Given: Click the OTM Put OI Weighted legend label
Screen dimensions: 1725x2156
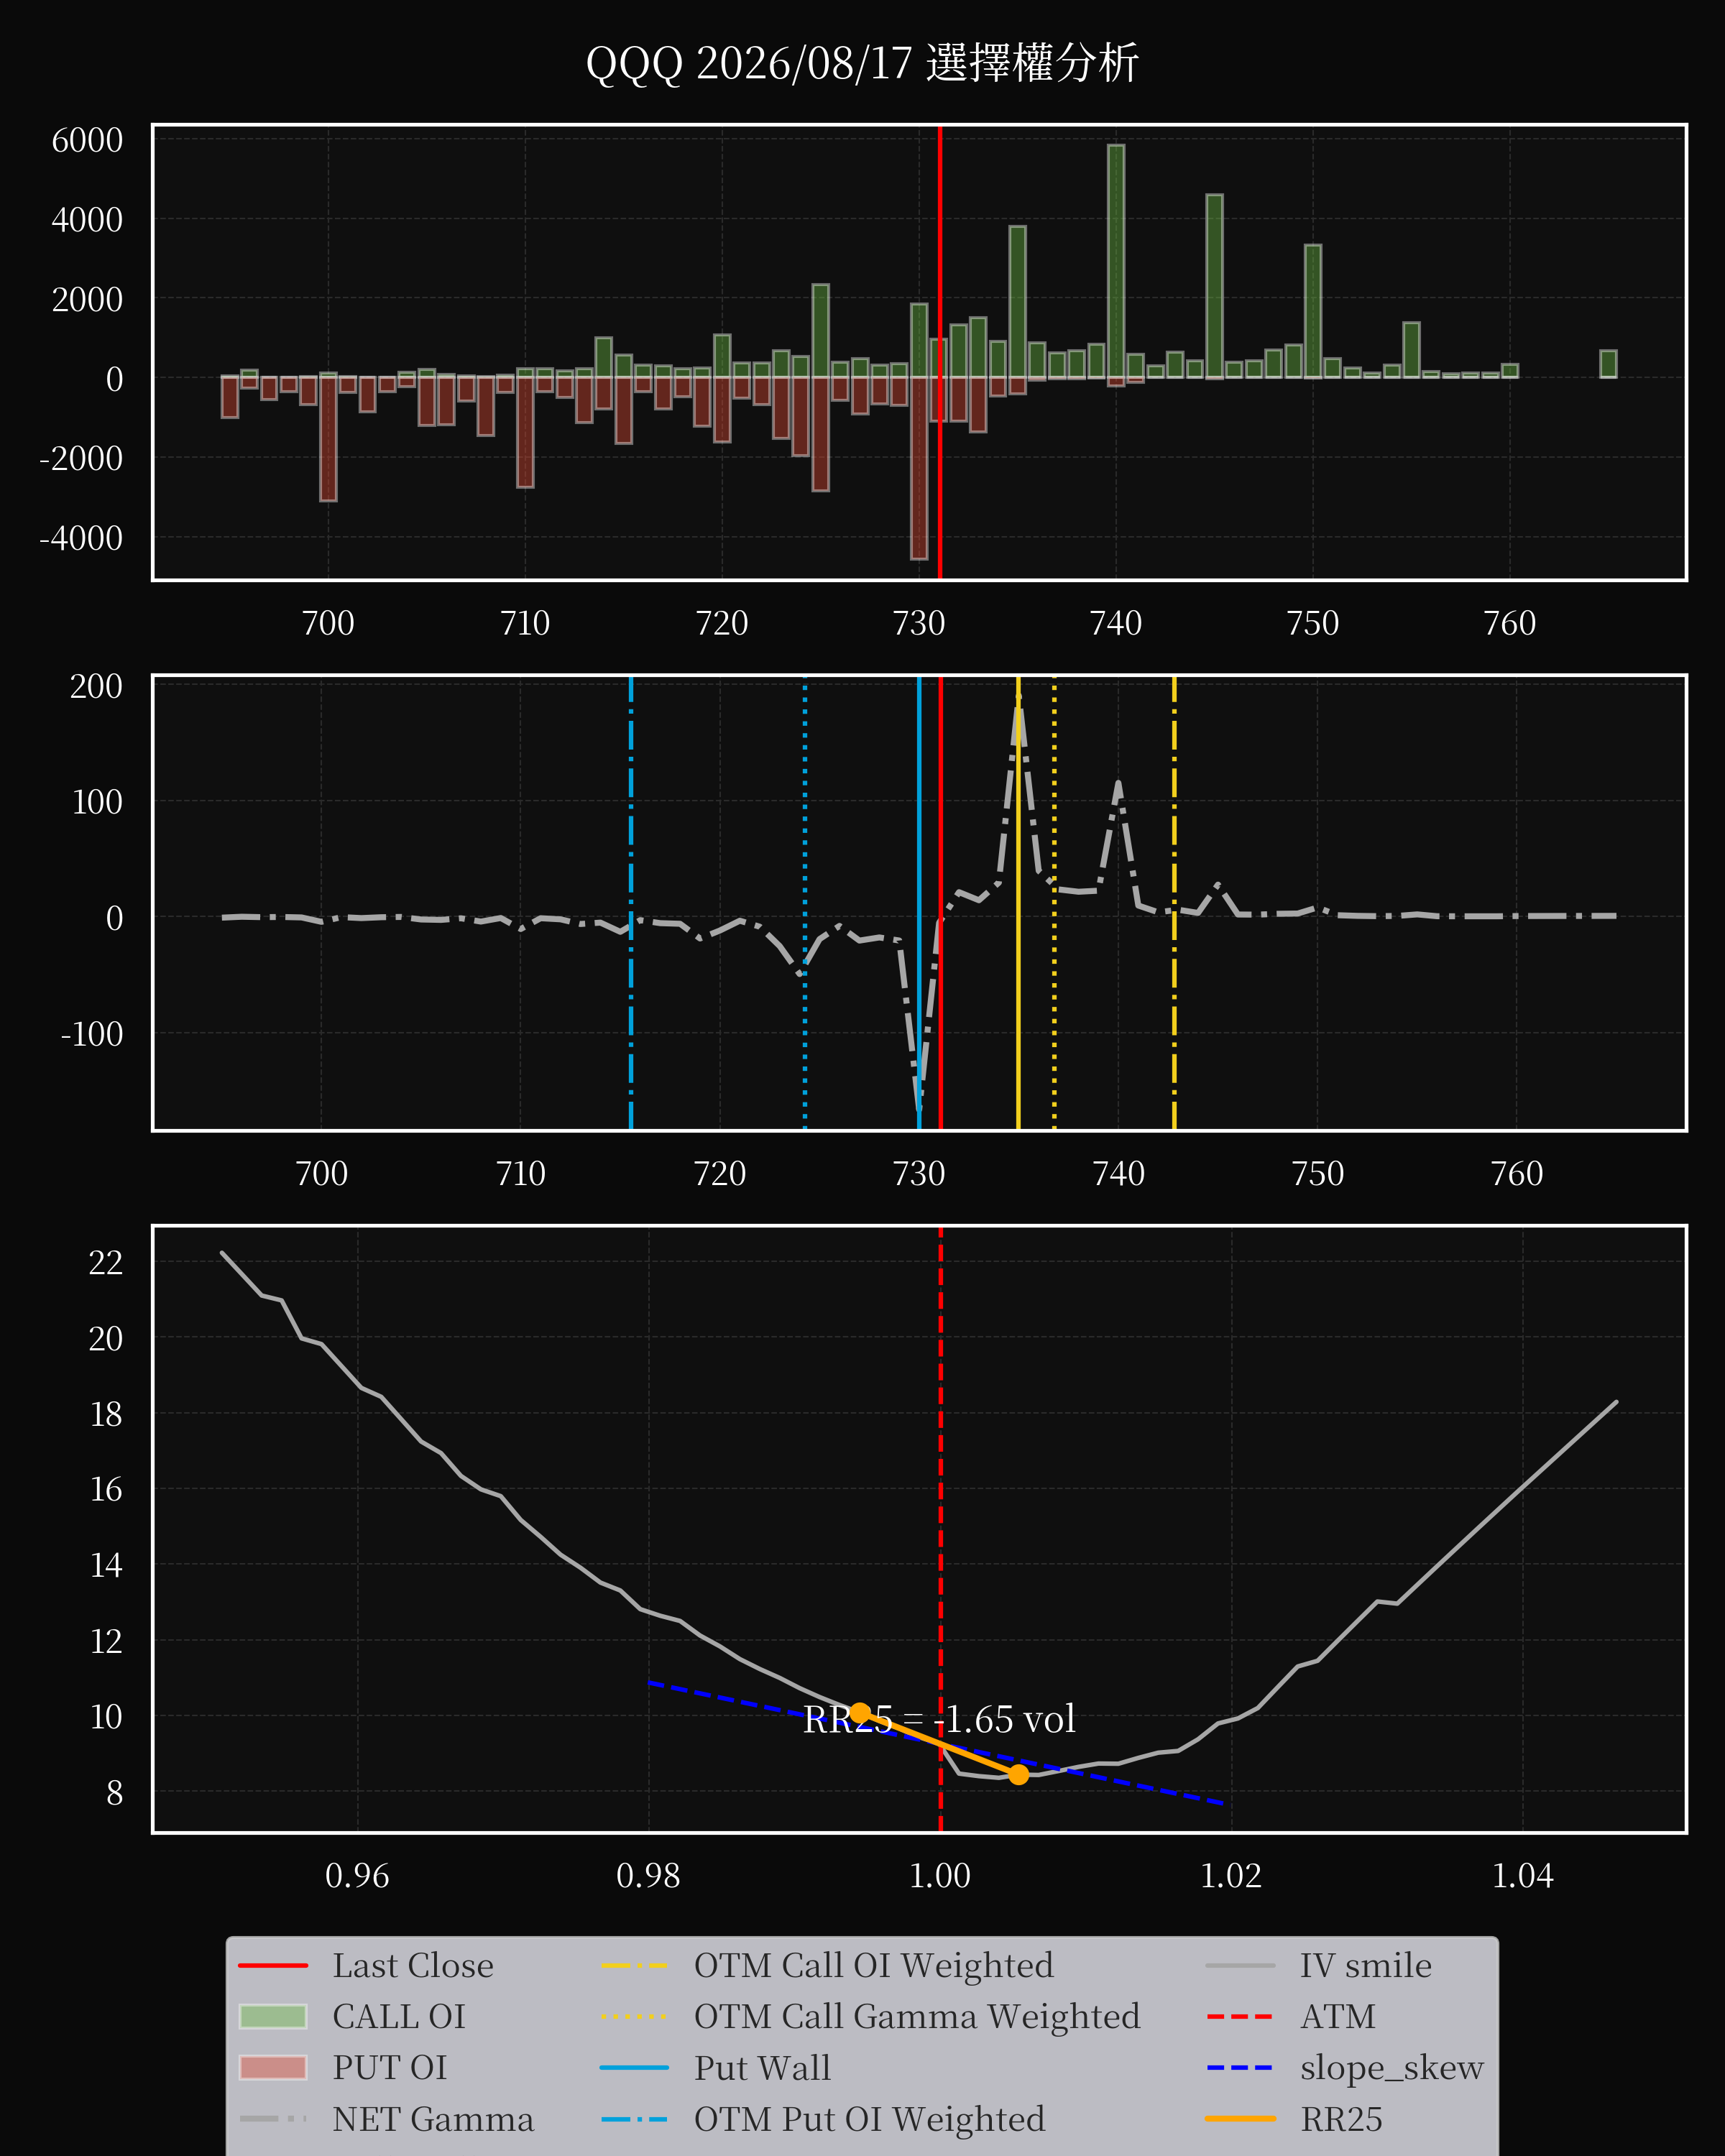Looking at the screenshot, I should (x=870, y=2119).
